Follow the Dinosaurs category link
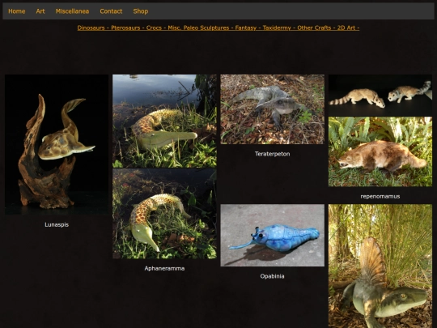Image resolution: width=437 pixels, height=328 pixels. [91, 28]
